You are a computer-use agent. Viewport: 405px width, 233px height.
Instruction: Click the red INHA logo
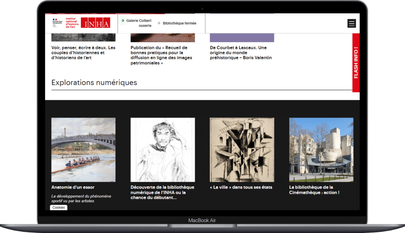click(x=95, y=23)
